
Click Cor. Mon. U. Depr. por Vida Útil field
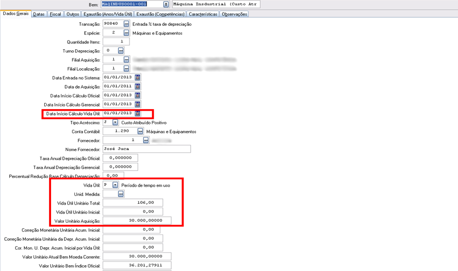click(x=133, y=248)
